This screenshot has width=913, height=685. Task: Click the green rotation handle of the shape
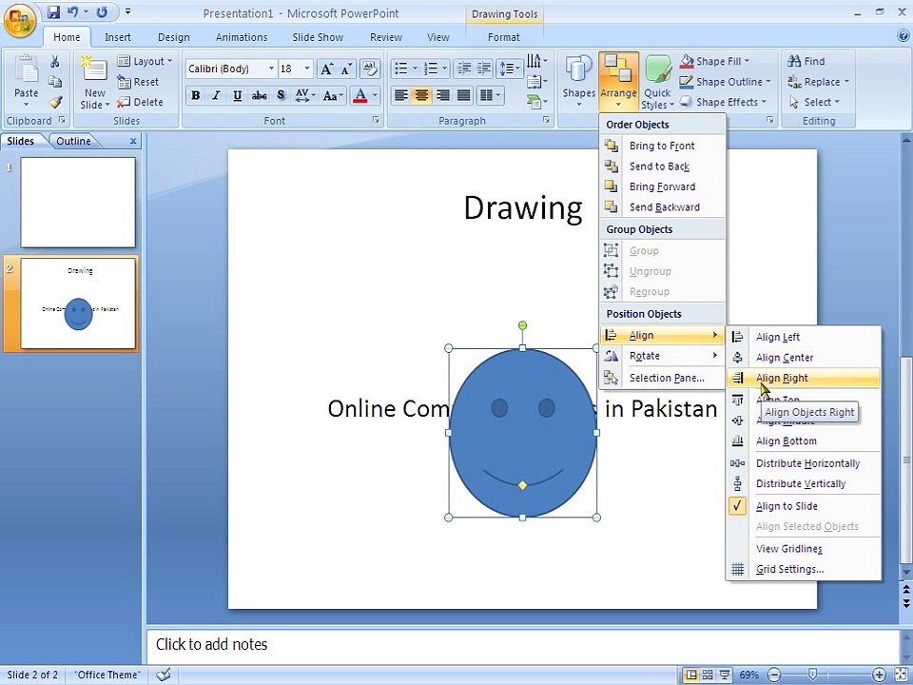[522, 325]
